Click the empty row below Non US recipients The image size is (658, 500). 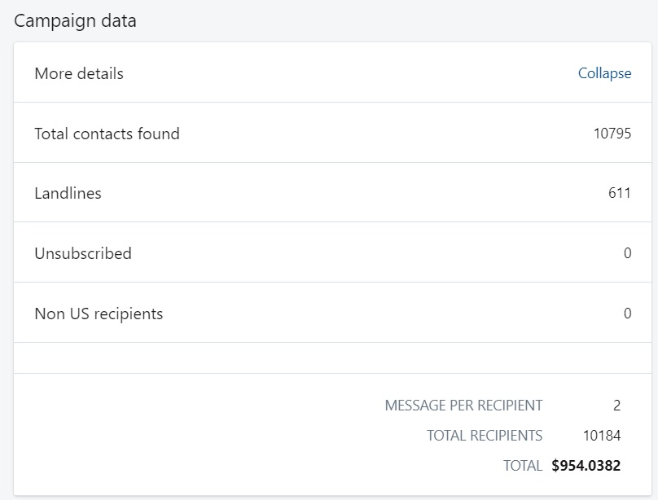tap(332, 357)
